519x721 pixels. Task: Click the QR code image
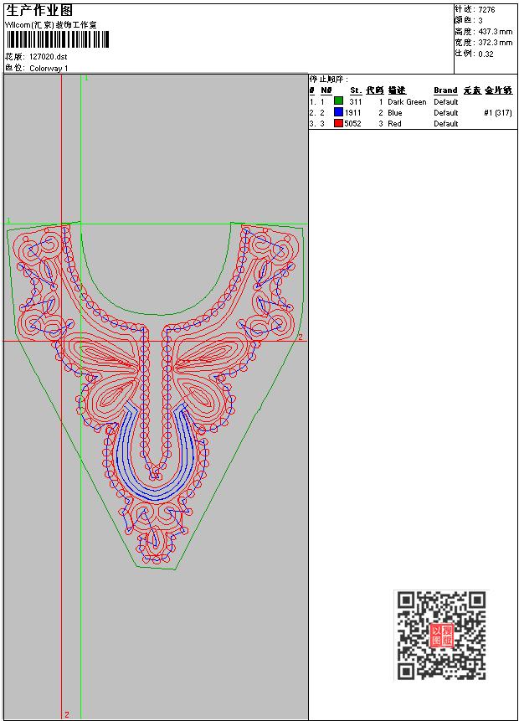click(441, 635)
